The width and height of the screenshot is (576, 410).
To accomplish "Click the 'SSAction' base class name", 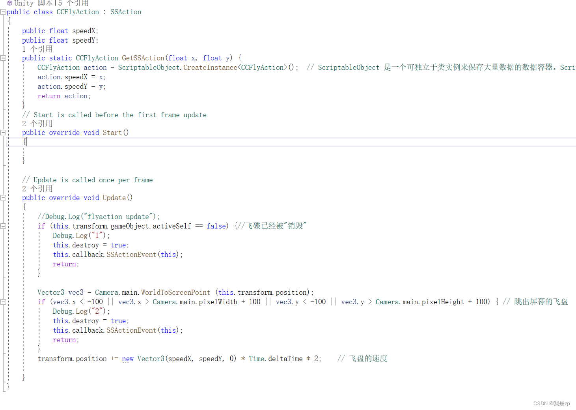I will [126, 12].
